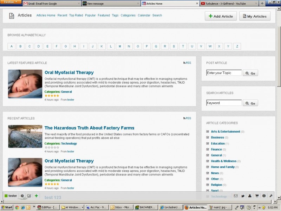Click the Internet Explorer quick launch icon

23,207
